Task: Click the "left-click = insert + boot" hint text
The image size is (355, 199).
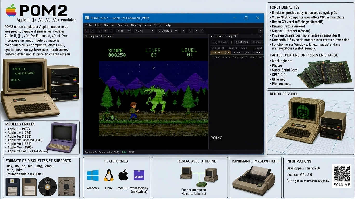Action: pos(229,48)
